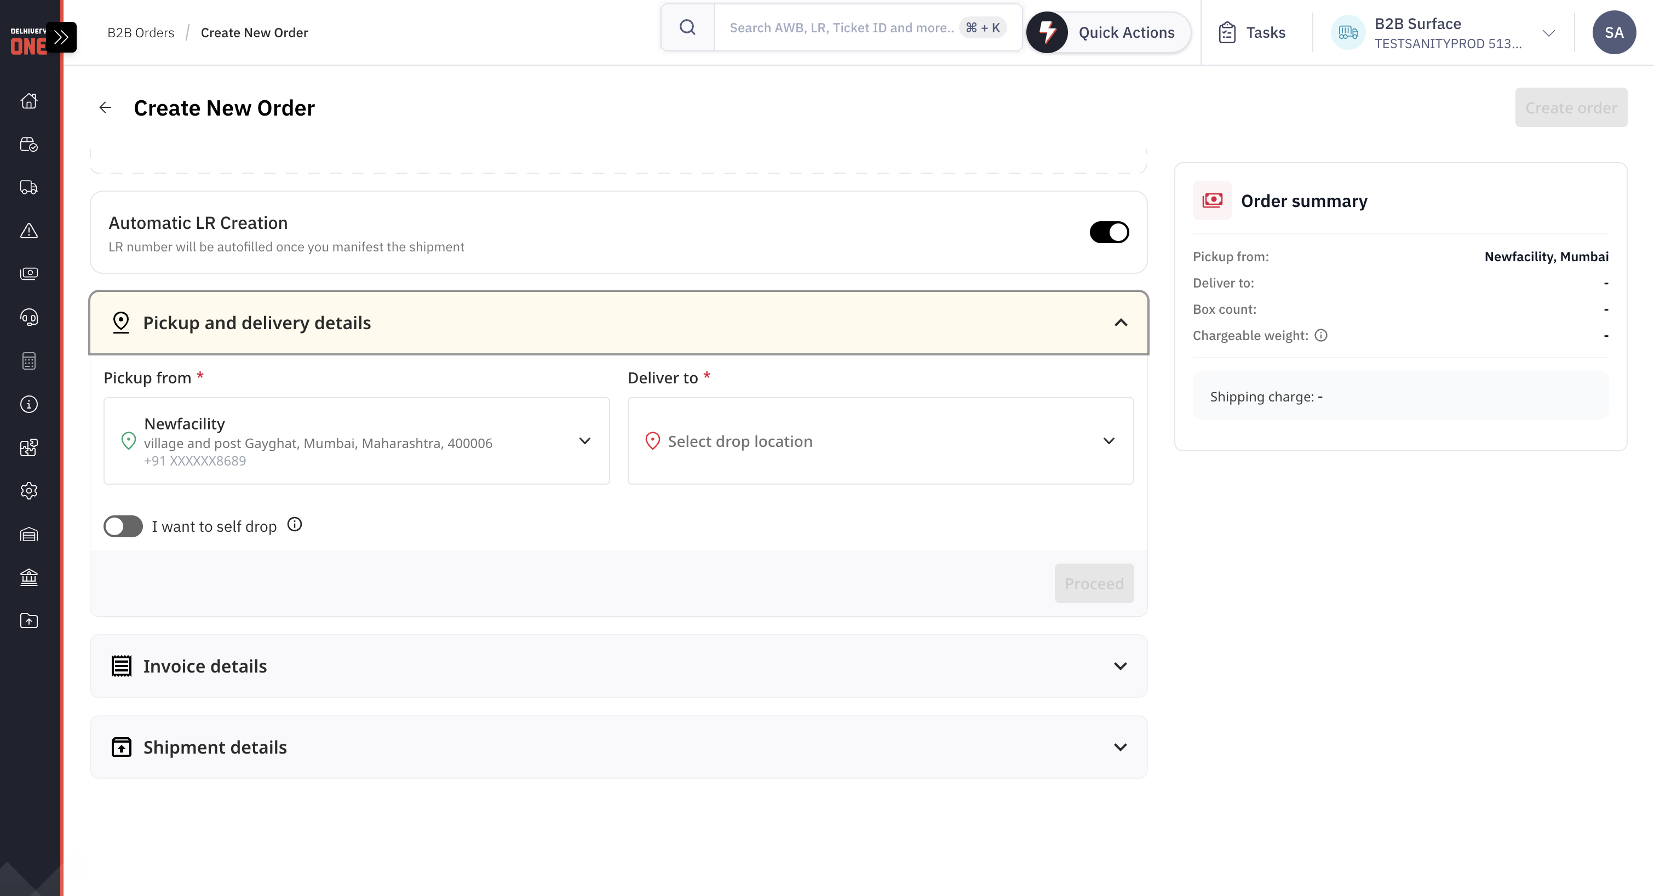Click the Invoice details receipt icon

click(x=122, y=666)
